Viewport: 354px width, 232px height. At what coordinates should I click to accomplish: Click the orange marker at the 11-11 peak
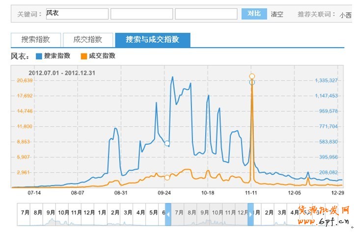click(252, 76)
